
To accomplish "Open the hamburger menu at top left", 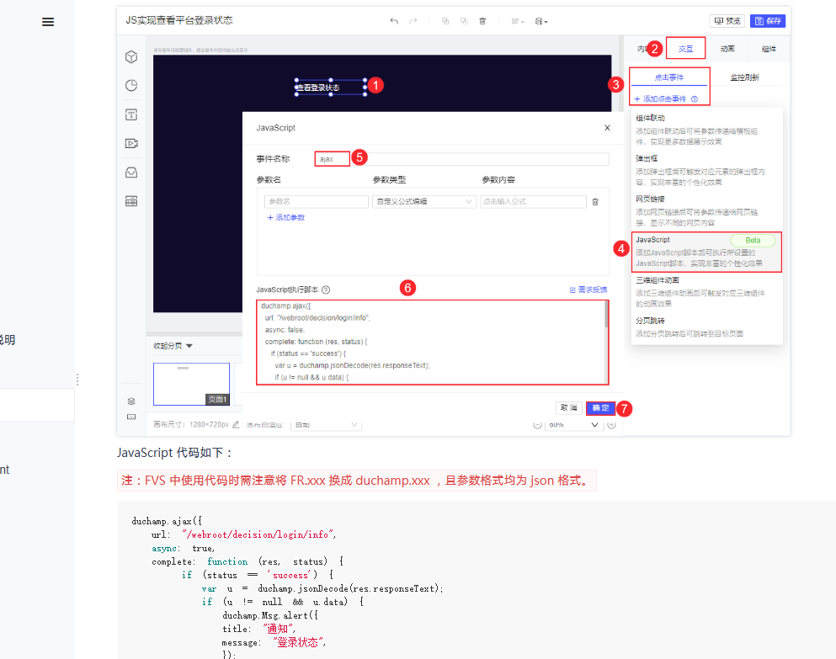I will pyautogui.click(x=48, y=22).
